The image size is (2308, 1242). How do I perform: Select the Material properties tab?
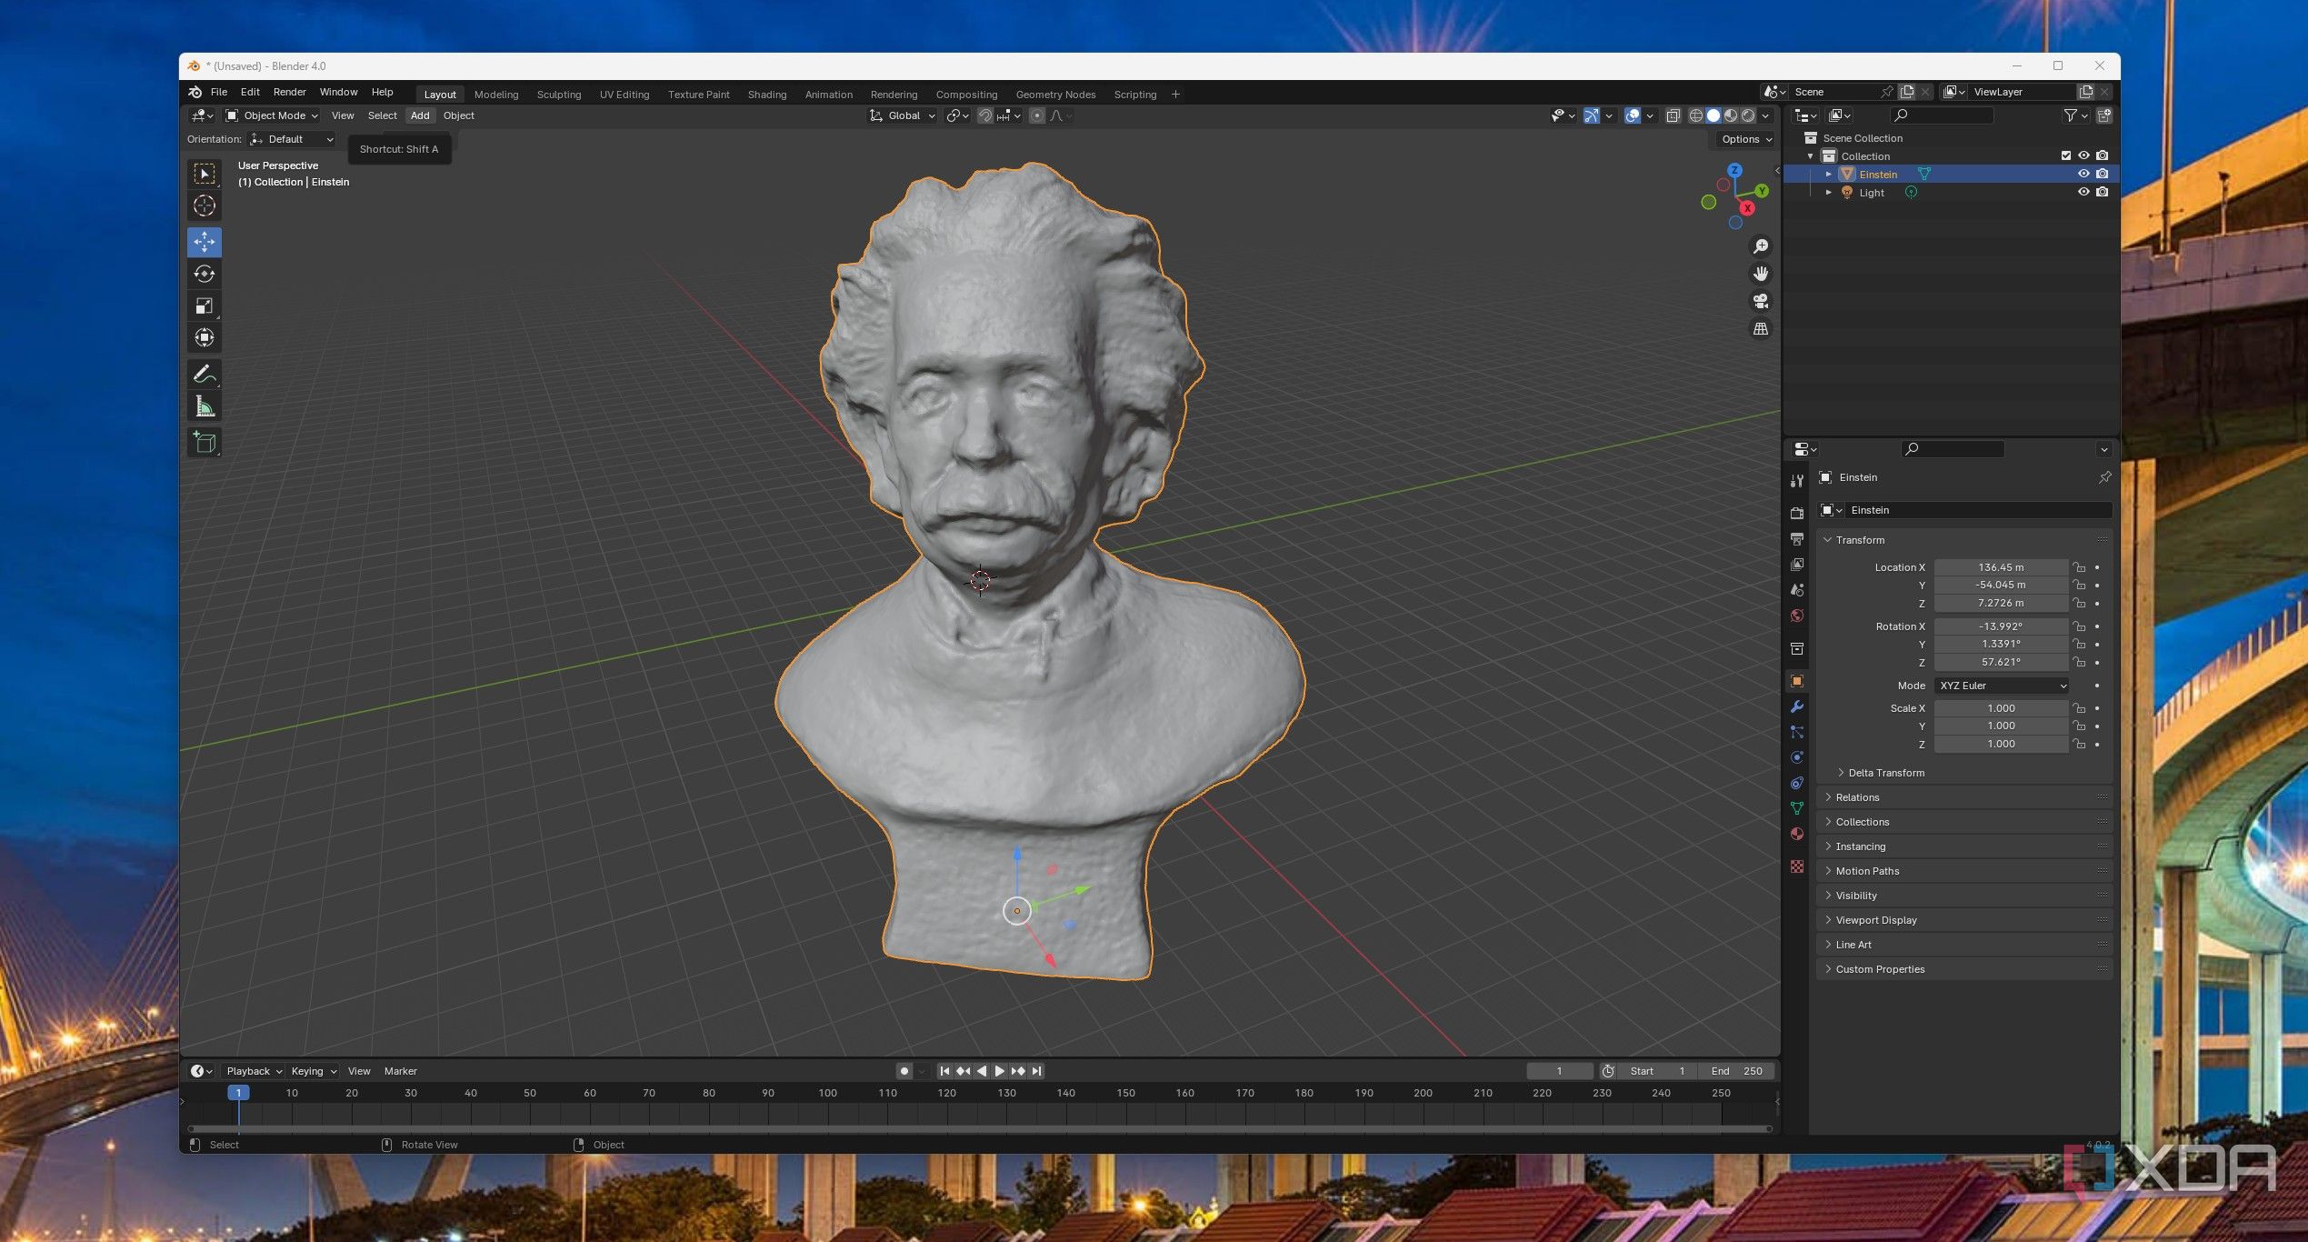click(x=1796, y=834)
